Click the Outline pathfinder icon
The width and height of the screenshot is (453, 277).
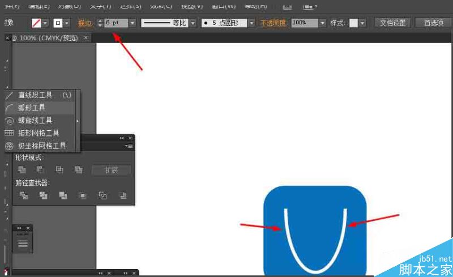click(102, 196)
